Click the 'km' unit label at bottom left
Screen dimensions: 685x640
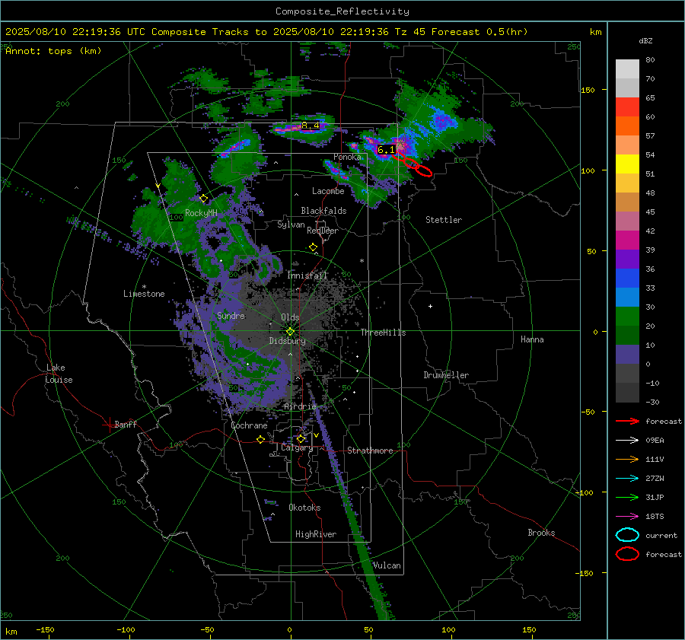[11, 632]
